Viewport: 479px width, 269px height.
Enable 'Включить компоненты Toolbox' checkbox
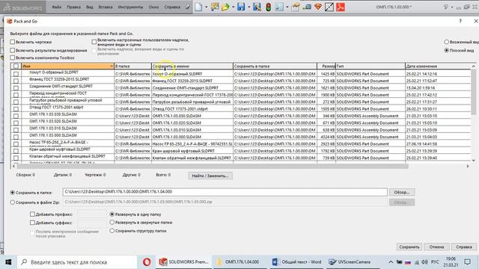(13, 58)
